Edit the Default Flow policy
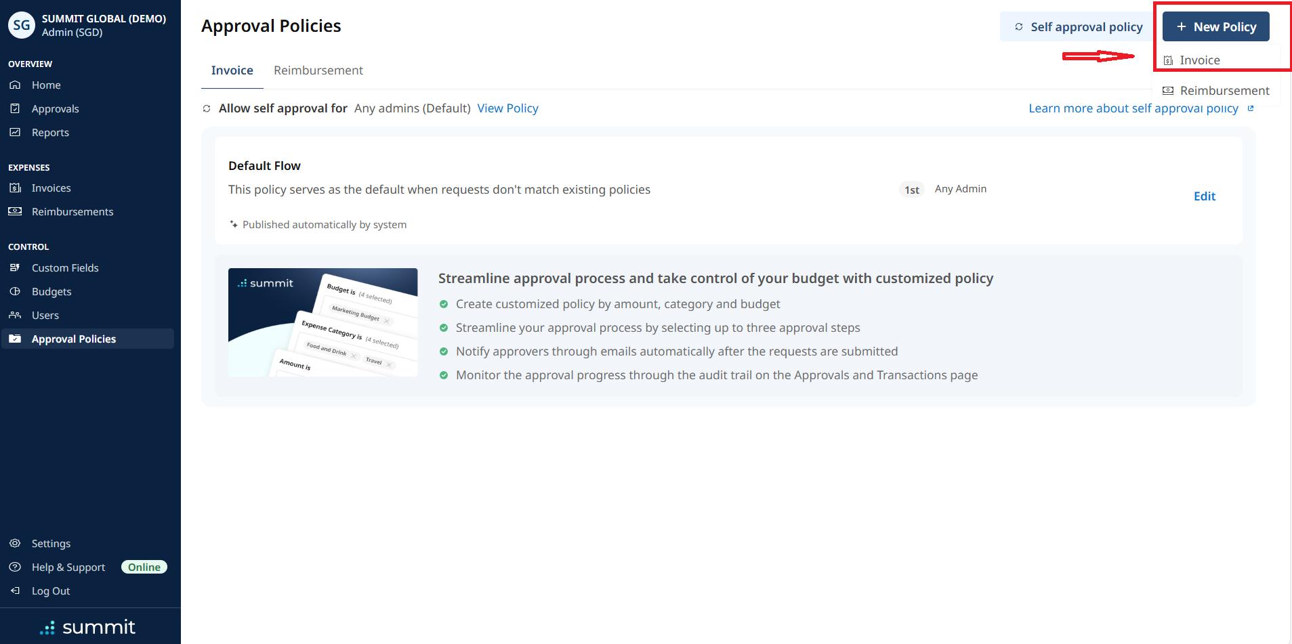The width and height of the screenshot is (1292, 644). [x=1205, y=196]
